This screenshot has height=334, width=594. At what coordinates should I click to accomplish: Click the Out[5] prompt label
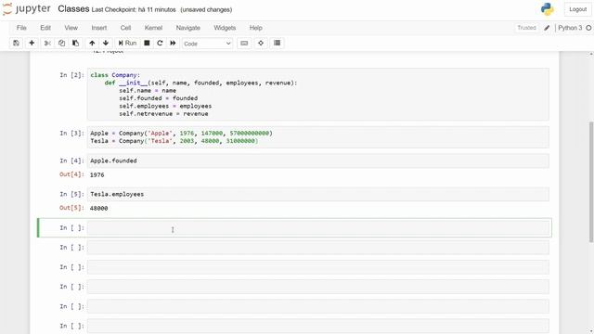pyautogui.click(x=71, y=208)
